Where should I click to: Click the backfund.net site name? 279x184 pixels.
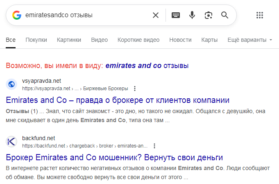click(39, 138)
